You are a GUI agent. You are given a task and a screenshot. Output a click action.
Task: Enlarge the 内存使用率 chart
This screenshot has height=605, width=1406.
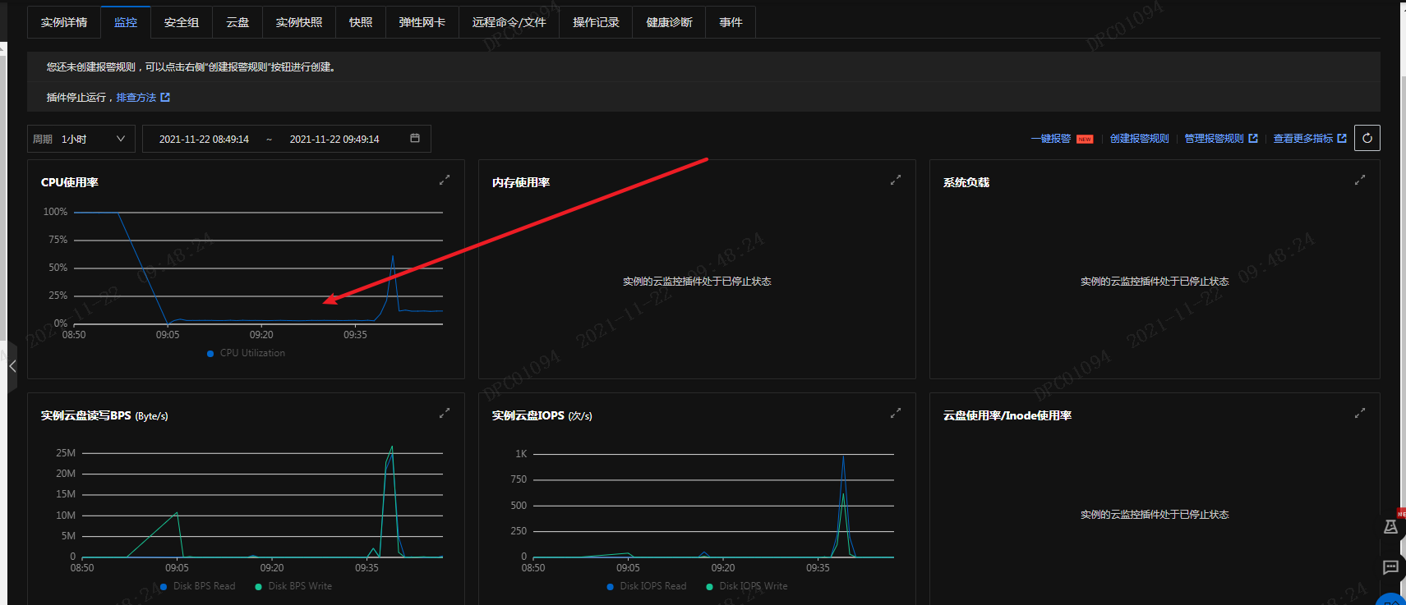[x=896, y=180]
